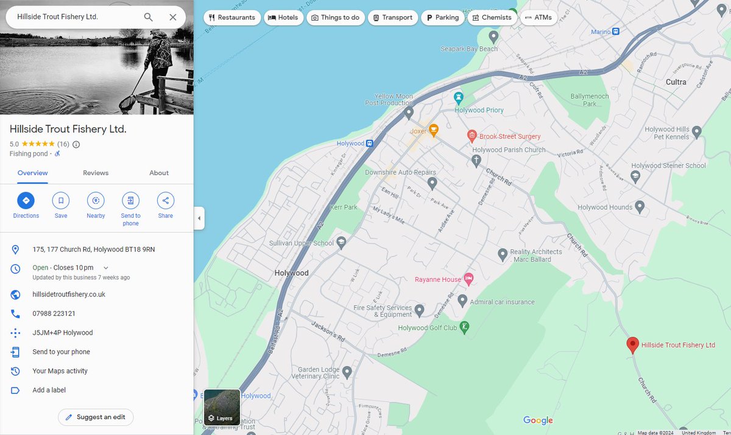Screen dimensions: 731x435
Task: Click the Sullivan Upper School marker
Action: point(341,242)
